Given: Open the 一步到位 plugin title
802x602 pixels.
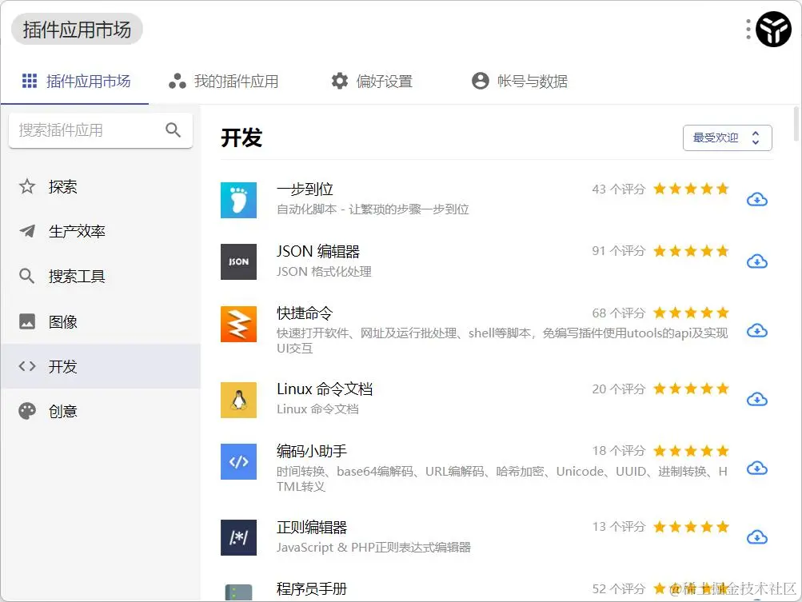Looking at the screenshot, I should (305, 189).
